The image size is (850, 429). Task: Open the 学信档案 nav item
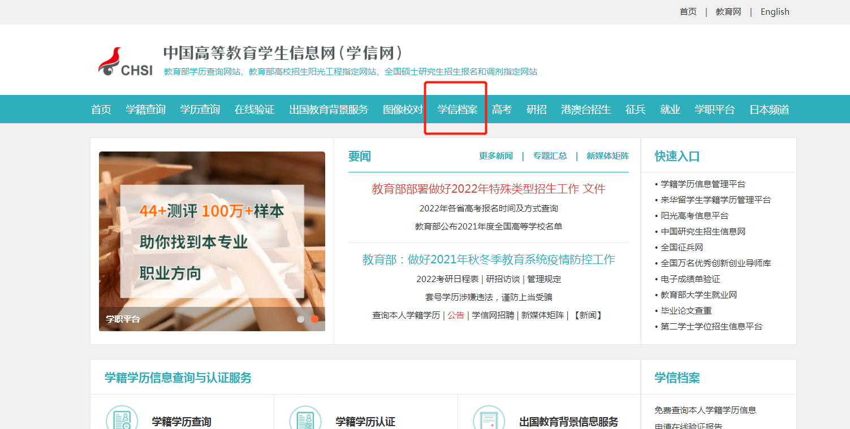coord(458,110)
